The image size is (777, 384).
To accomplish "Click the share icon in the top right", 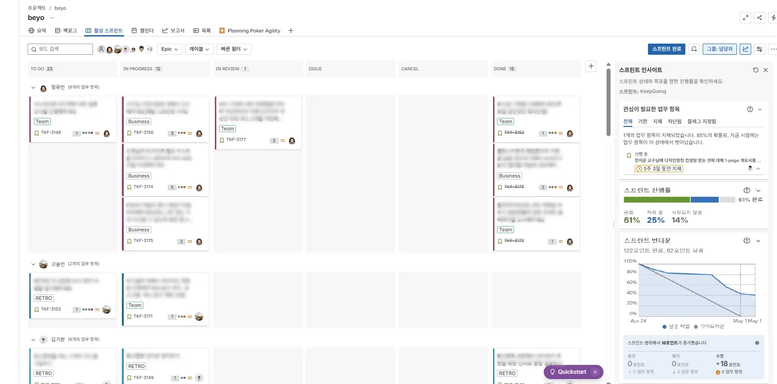I will pyautogui.click(x=760, y=18).
